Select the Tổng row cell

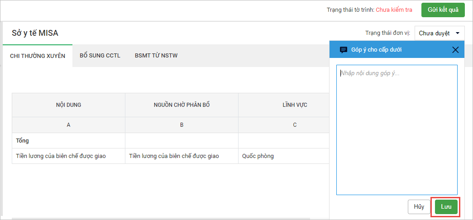point(68,141)
